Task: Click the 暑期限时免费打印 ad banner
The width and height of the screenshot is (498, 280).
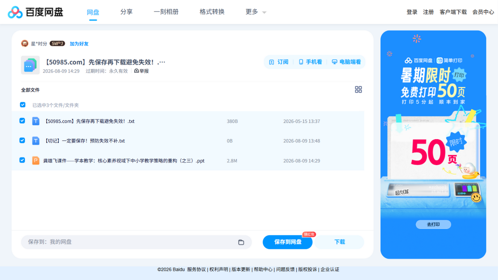Action: tap(433, 145)
